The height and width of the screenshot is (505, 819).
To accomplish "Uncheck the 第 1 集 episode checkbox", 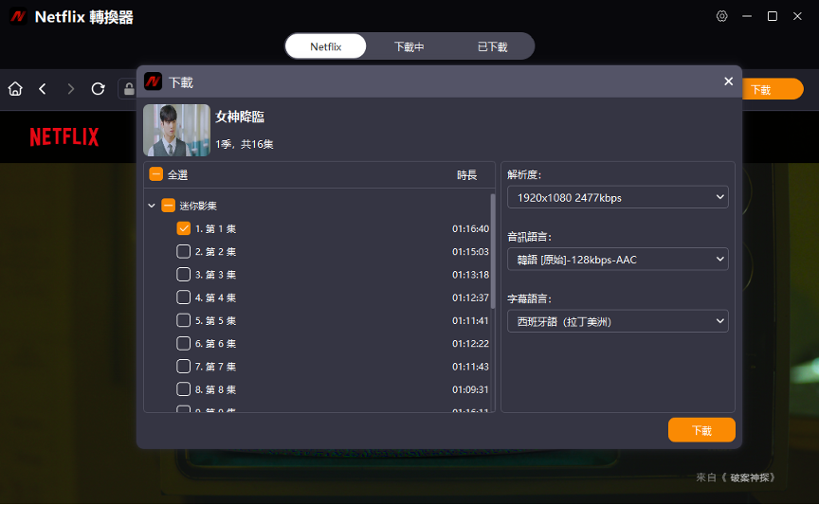I will 184,228.
